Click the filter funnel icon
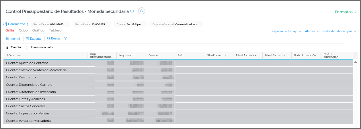The image size is (361, 129). click(x=65, y=38)
